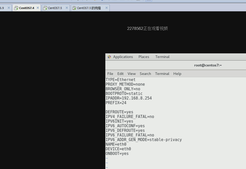Click the TYPE=Ethernet line

[x=121, y=80]
